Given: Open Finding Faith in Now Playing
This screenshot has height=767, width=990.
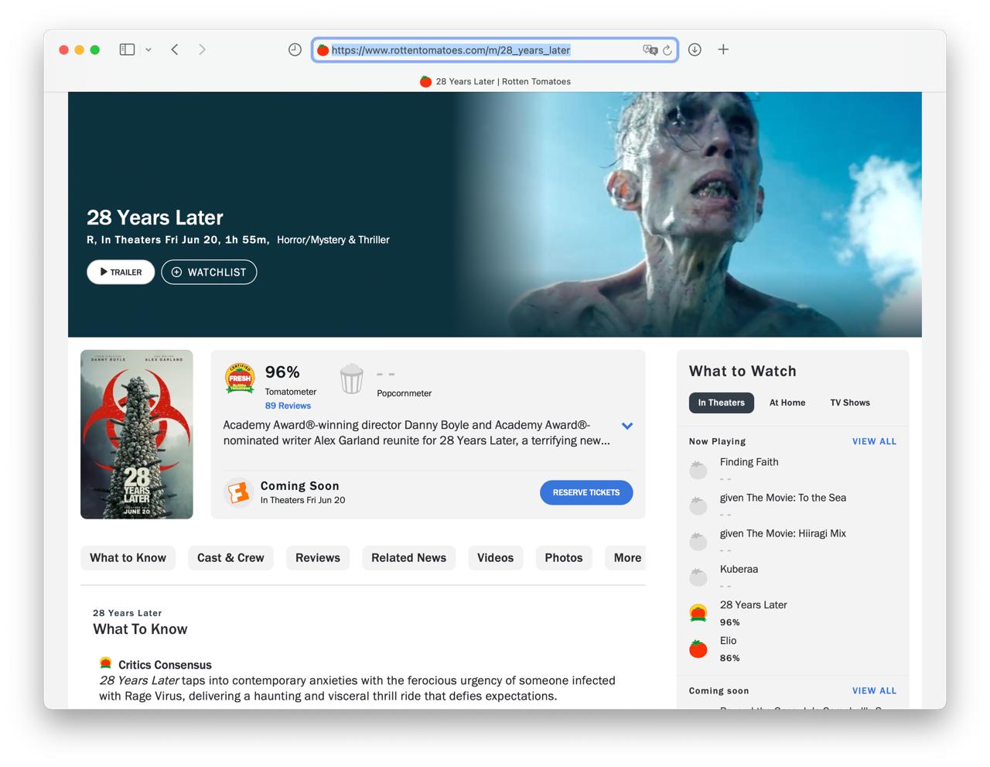Looking at the screenshot, I should point(749,462).
